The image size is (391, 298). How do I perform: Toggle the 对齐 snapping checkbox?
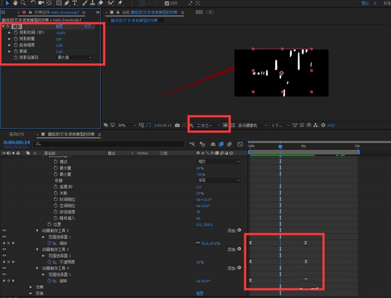pyautogui.click(x=167, y=4)
